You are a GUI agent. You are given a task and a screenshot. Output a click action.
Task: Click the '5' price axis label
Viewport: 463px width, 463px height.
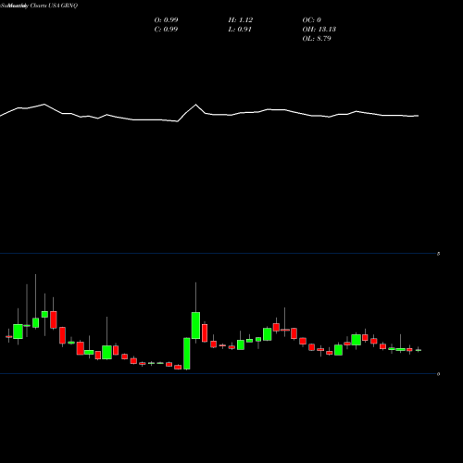pyautogui.click(x=438, y=254)
